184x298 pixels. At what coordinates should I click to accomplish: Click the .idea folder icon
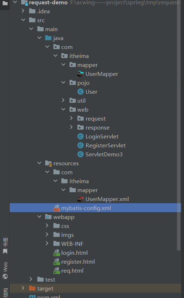(x=32, y=11)
